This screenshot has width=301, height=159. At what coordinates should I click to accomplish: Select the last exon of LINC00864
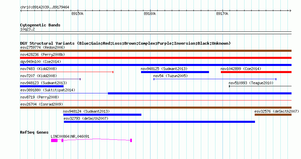point(131,140)
